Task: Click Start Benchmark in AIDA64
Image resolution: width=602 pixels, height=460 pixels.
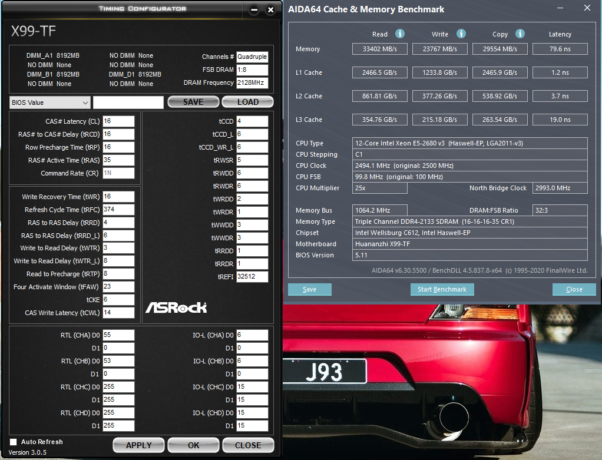Action: (442, 289)
